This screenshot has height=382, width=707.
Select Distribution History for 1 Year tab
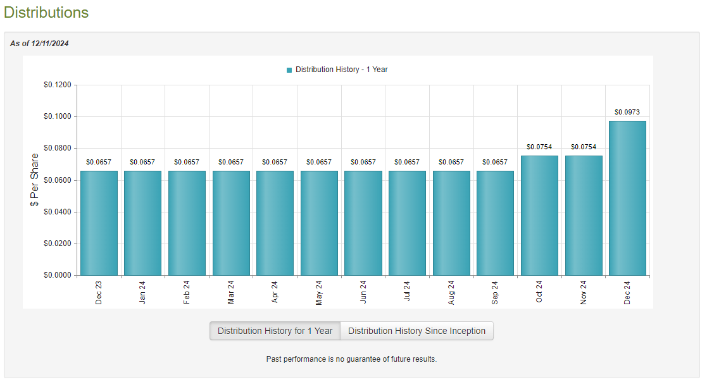(275, 331)
